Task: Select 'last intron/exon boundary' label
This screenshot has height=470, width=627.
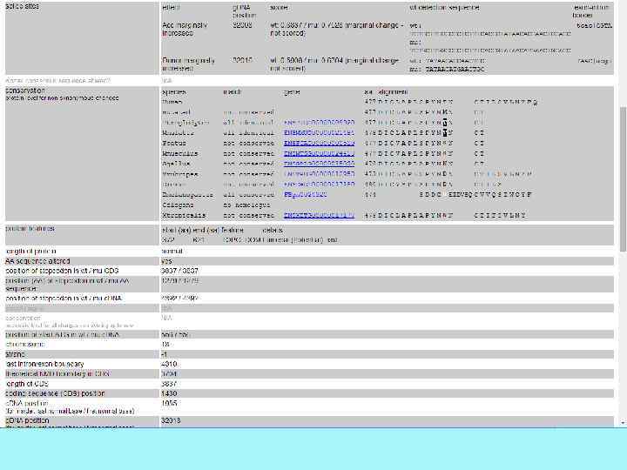Action: click(44, 364)
